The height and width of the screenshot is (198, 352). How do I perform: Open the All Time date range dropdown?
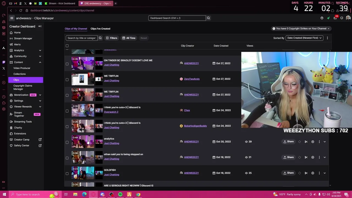tap(129, 38)
